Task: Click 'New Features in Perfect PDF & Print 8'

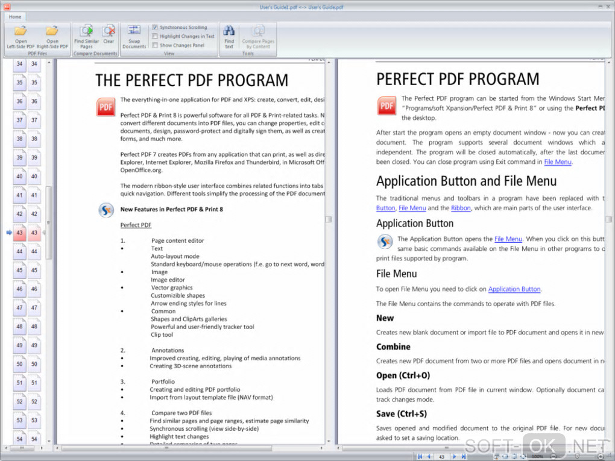Action: [171, 209]
